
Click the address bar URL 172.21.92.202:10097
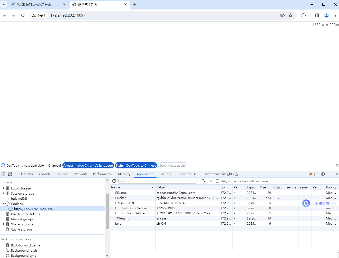[68, 15]
